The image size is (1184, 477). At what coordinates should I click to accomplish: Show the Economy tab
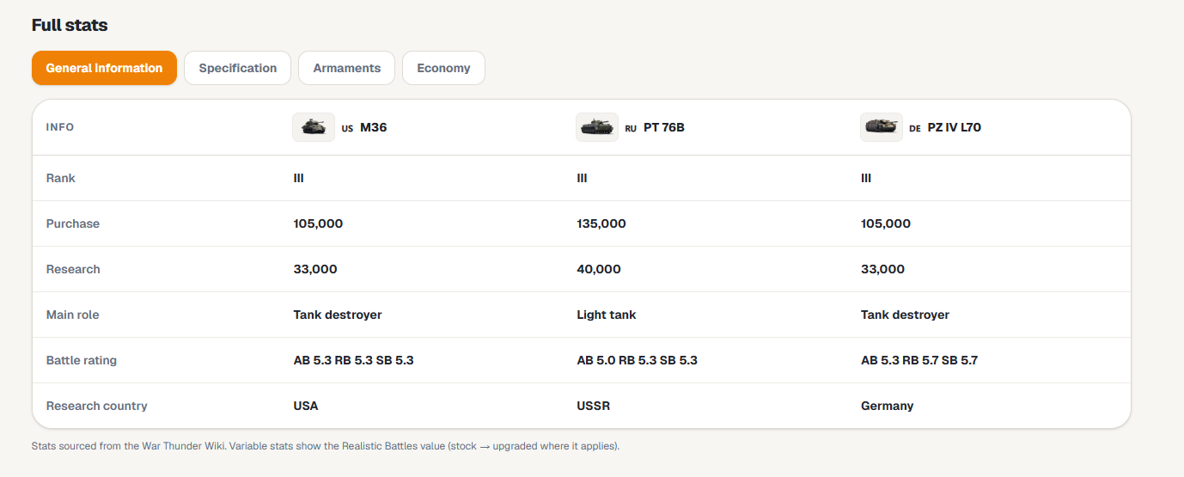443,68
